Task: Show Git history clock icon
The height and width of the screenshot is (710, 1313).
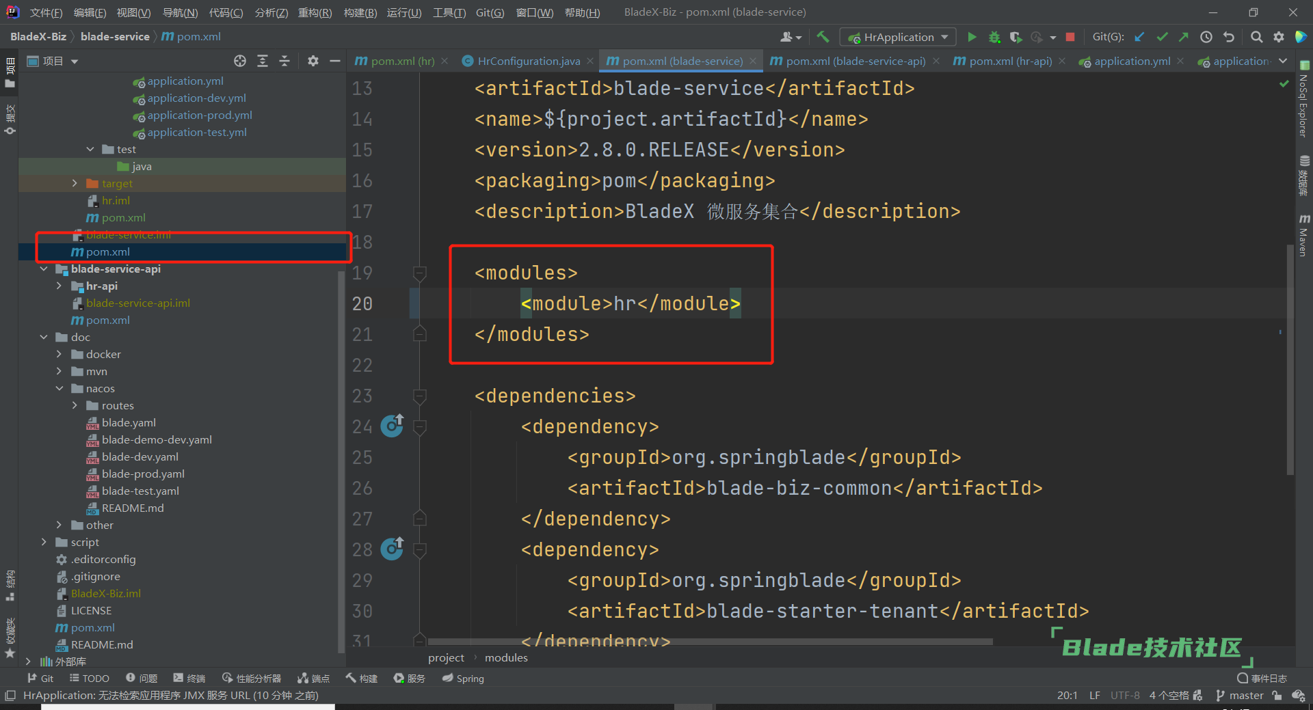Action: [x=1206, y=37]
